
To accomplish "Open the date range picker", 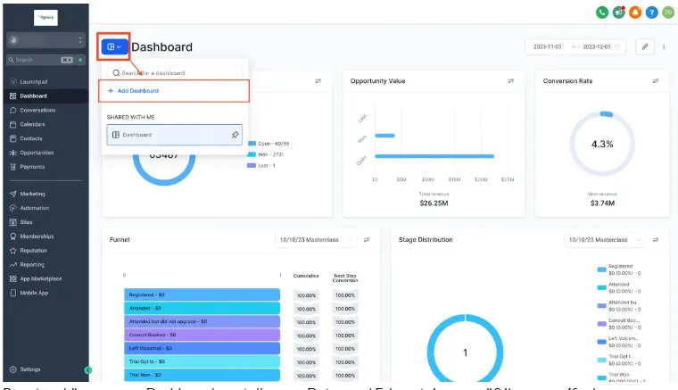I will [x=576, y=46].
